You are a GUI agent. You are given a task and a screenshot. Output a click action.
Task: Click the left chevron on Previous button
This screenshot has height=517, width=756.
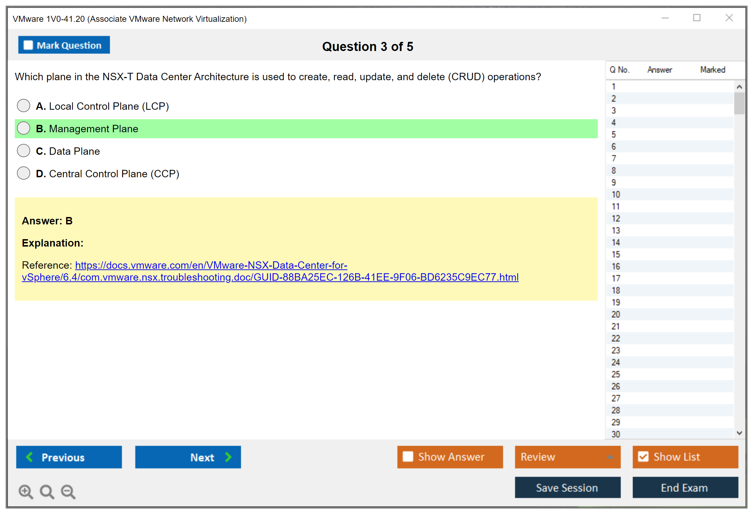30,457
